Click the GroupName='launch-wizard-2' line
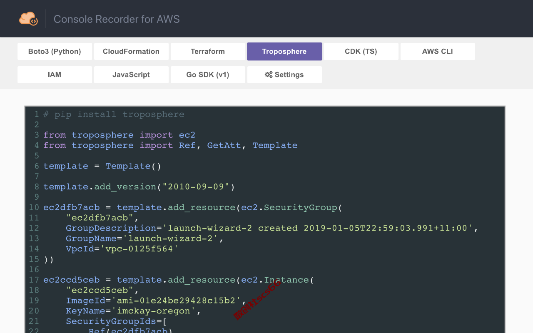Image resolution: width=533 pixels, height=333 pixels. pos(145,239)
